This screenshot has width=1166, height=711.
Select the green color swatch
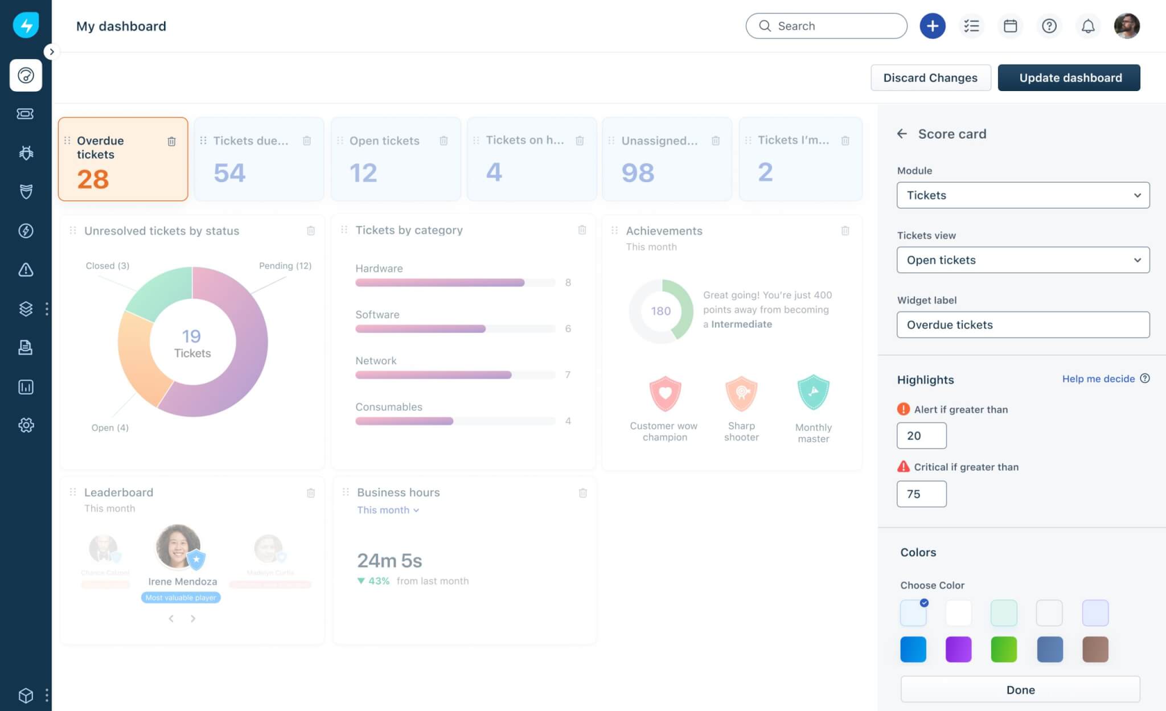coord(1004,650)
